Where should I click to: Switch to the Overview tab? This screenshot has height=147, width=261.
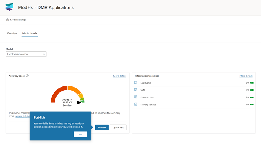coord(12,33)
